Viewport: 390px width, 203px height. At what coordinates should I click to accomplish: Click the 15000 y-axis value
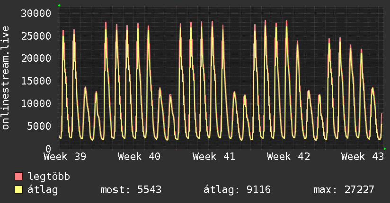point(36,81)
